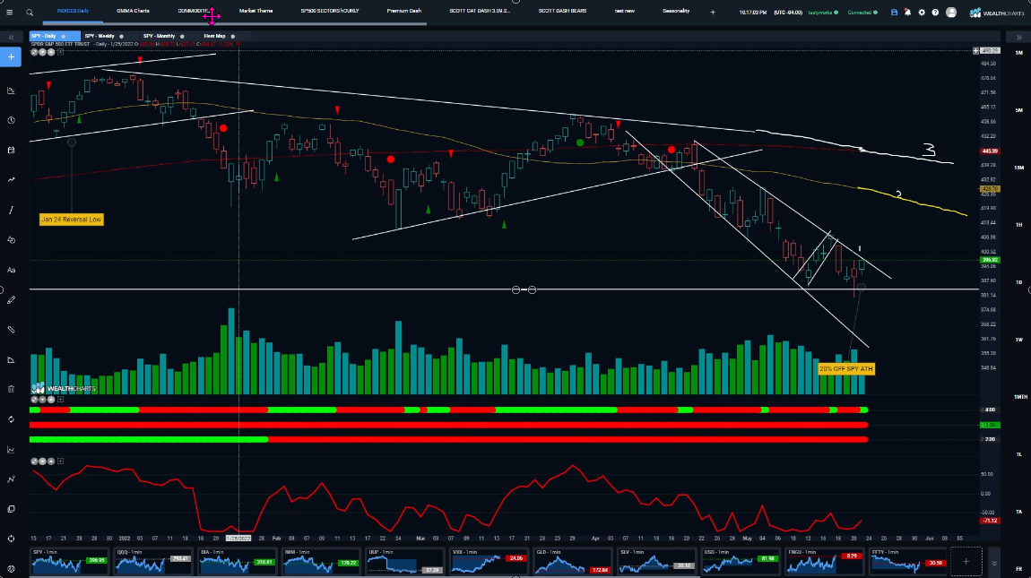The height and width of the screenshot is (578, 1031).
Task: Click the '20% OFF SPY ATH' annotation label
Action: pyautogui.click(x=846, y=369)
